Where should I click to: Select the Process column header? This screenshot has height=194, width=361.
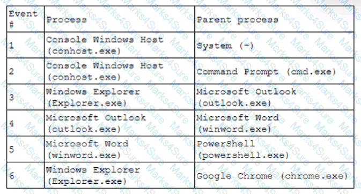coord(119,19)
